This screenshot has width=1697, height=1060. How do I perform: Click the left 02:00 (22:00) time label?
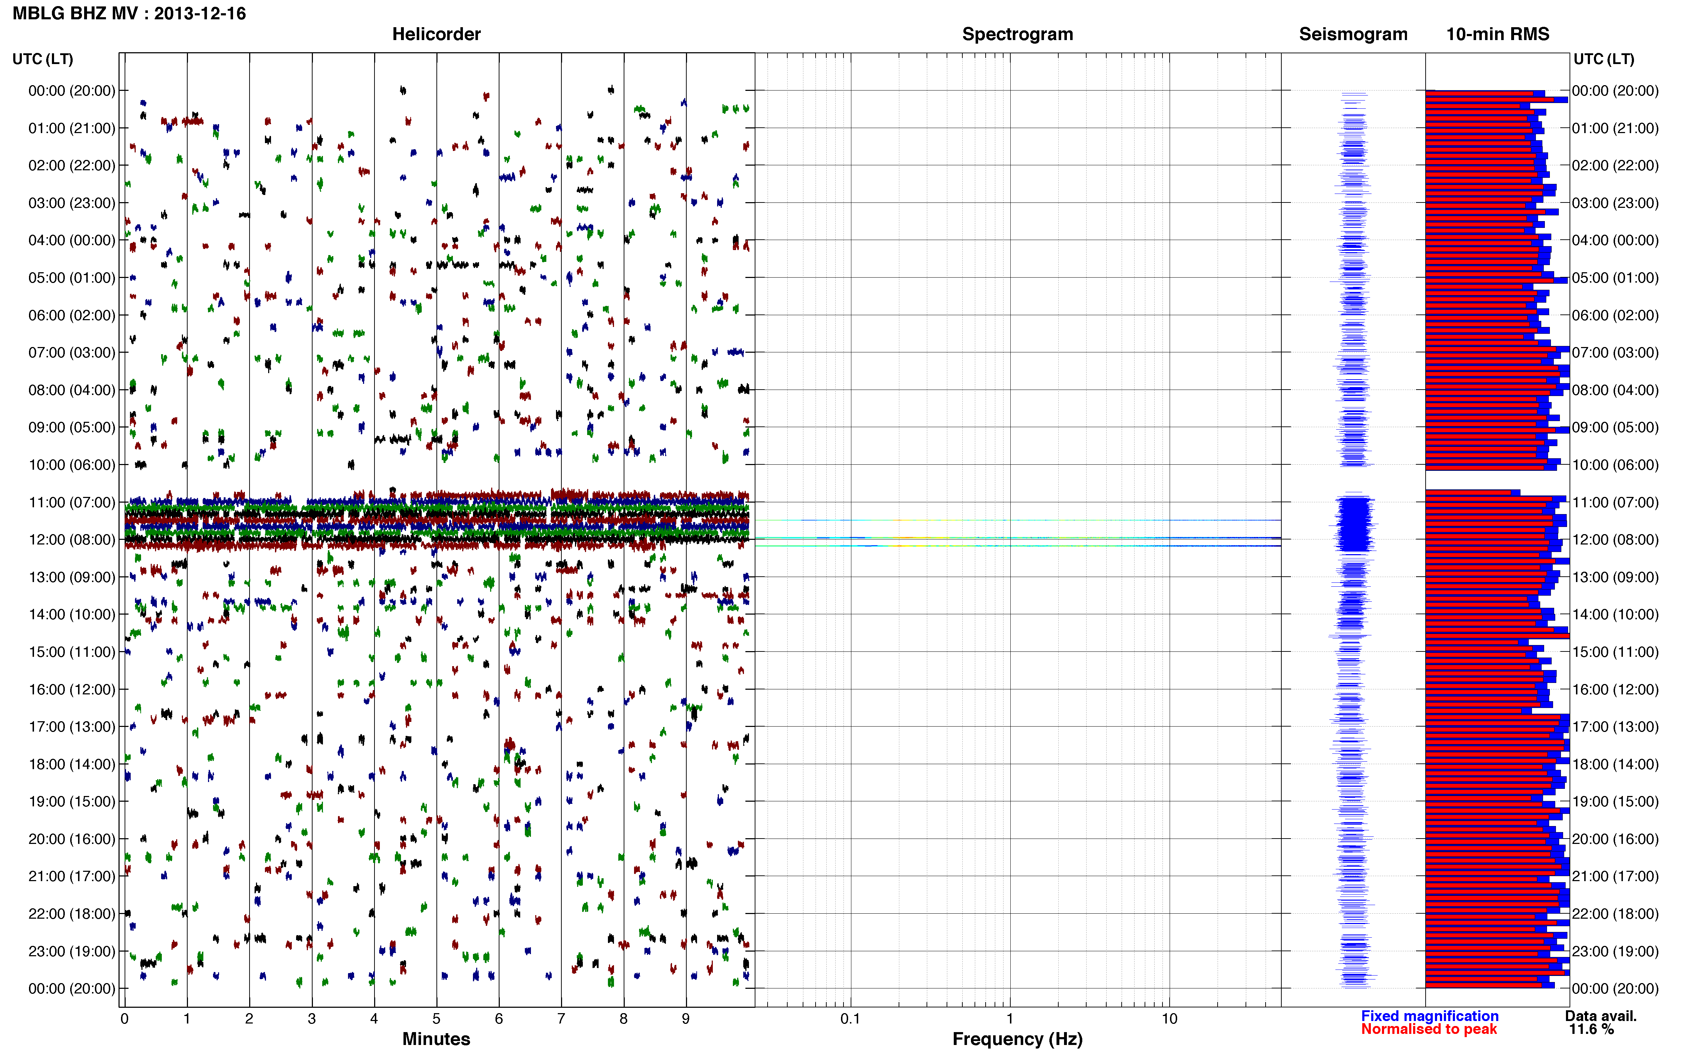tap(72, 165)
